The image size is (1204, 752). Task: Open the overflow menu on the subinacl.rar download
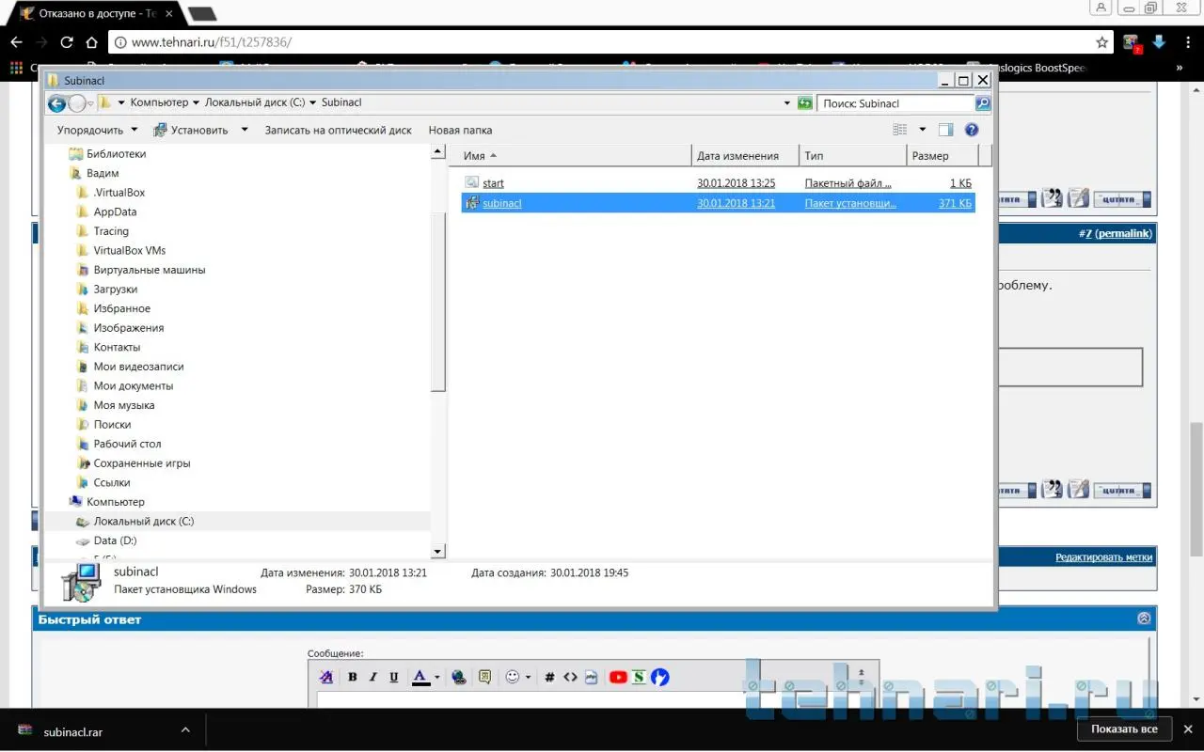pyautogui.click(x=185, y=729)
